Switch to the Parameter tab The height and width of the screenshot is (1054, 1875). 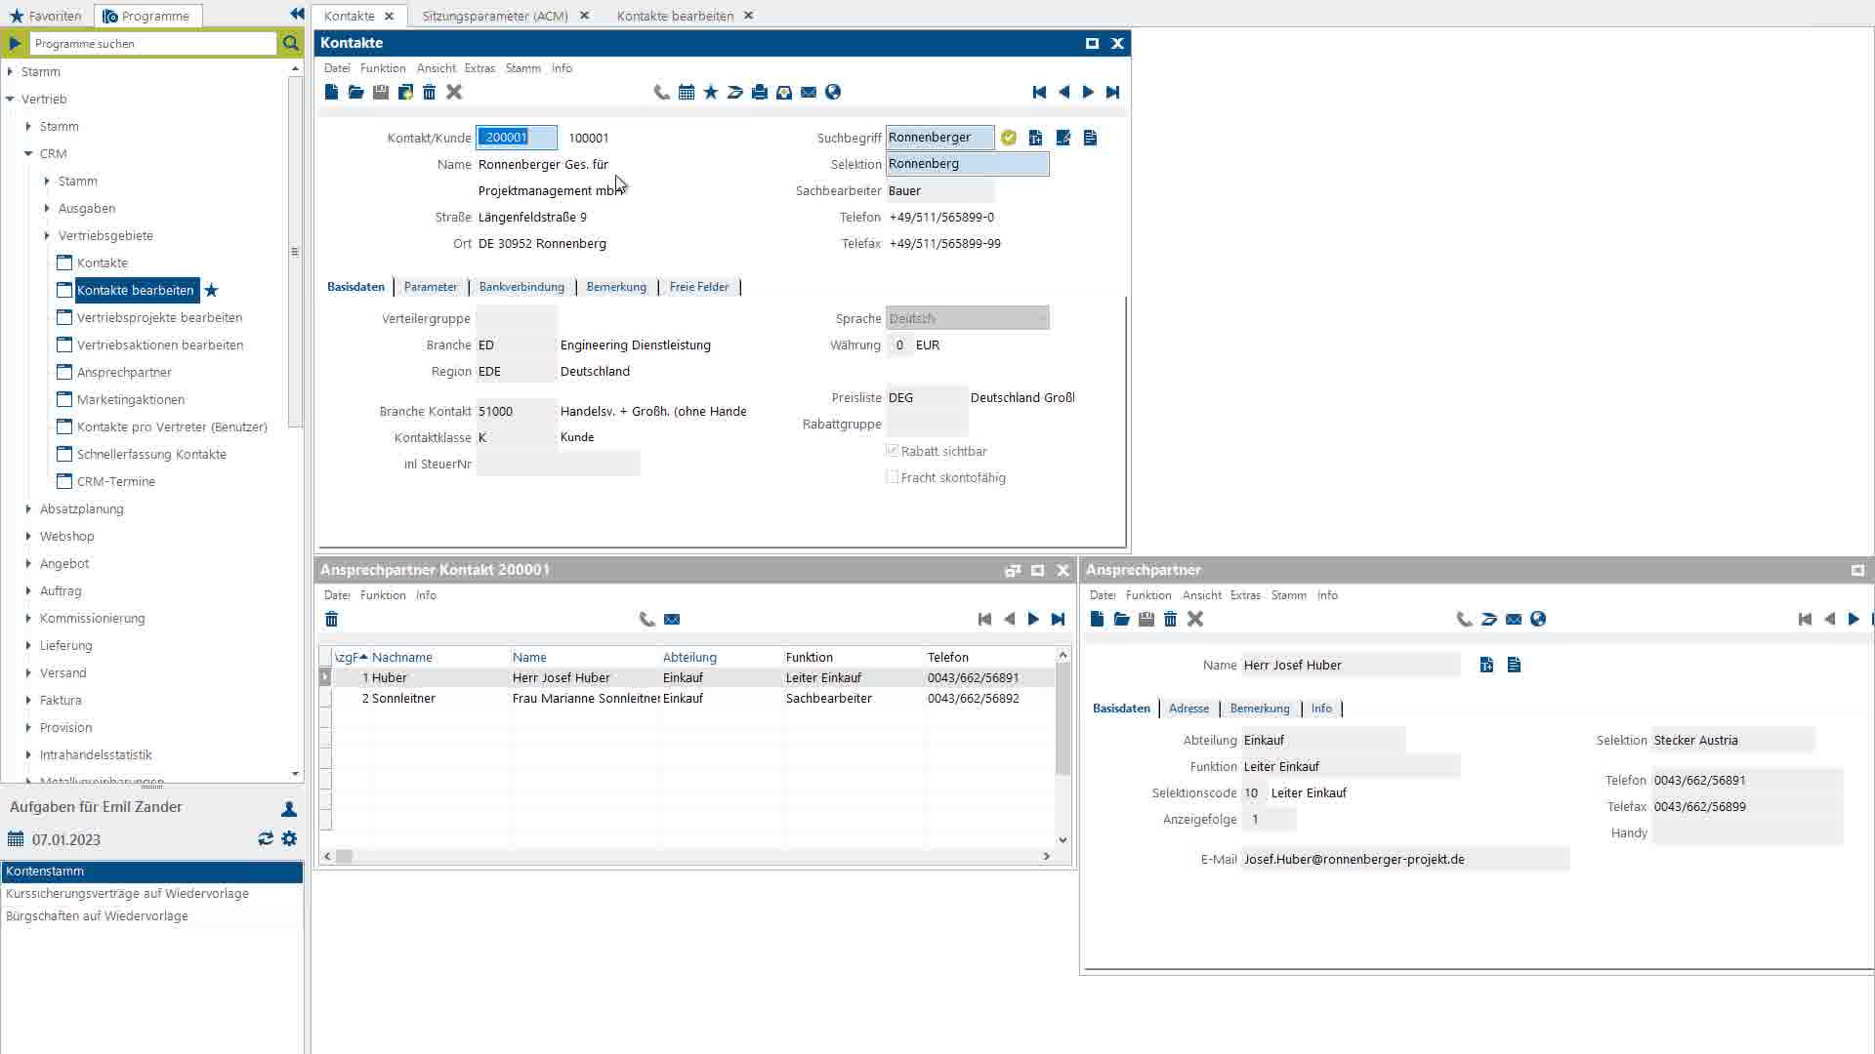(431, 287)
